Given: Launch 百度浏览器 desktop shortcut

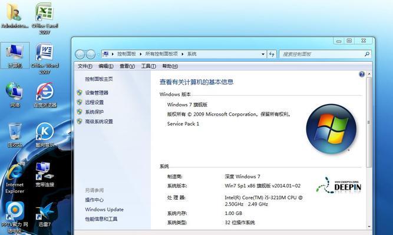Looking at the screenshot, I should tap(45, 95).
